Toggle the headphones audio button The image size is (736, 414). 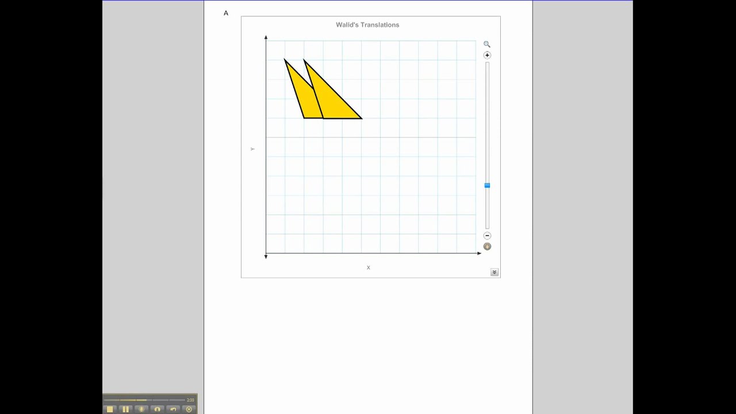157,409
